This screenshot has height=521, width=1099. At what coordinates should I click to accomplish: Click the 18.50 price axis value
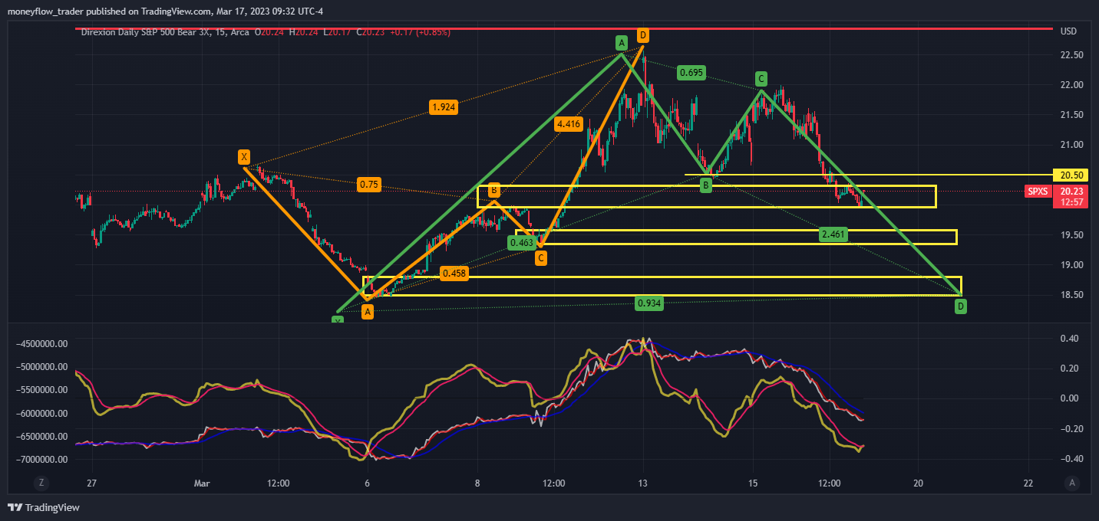pyautogui.click(x=1071, y=295)
